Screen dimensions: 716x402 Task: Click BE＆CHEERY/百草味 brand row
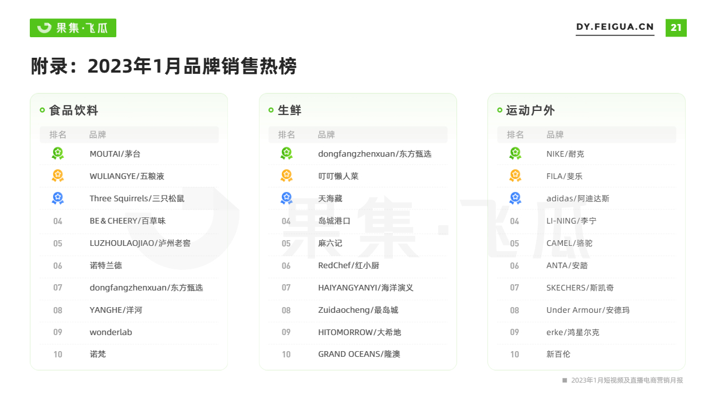[x=129, y=221]
